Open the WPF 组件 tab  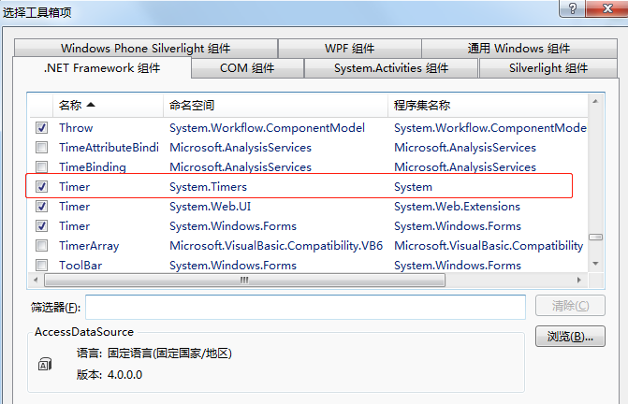[350, 49]
